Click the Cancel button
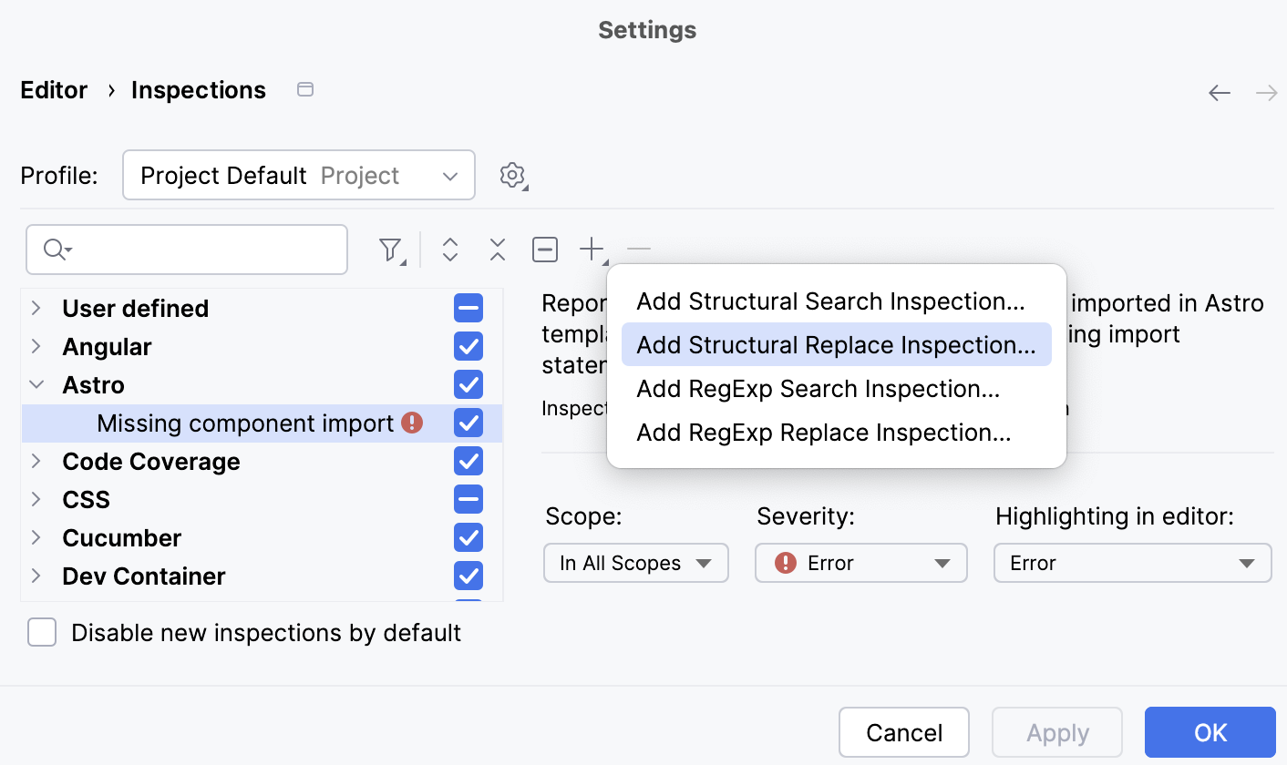1287x765 pixels. 903,732
